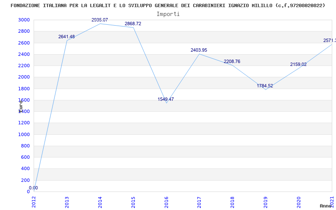The image size is (336, 210).
Task: Click the data label 2935.07
Action: click(100, 20)
